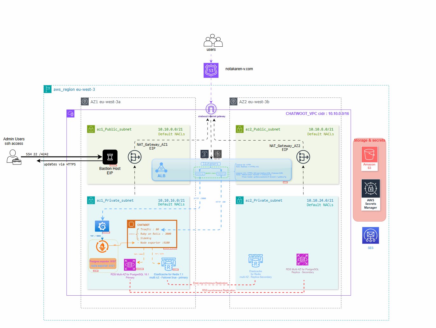
Task: Select the 'SSH 22 /4242' label
Action: click(x=37, y=154)
